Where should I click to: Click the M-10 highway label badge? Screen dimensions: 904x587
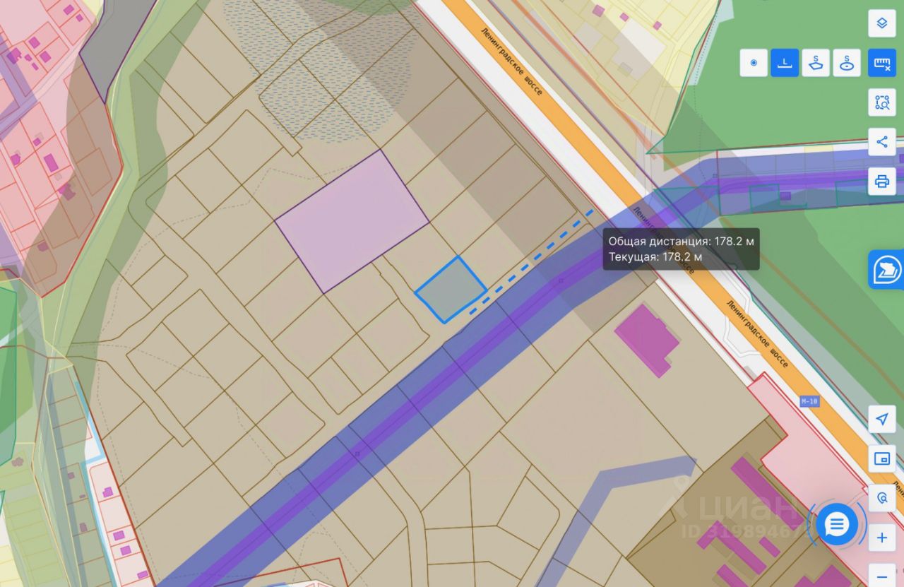point(809,401)
